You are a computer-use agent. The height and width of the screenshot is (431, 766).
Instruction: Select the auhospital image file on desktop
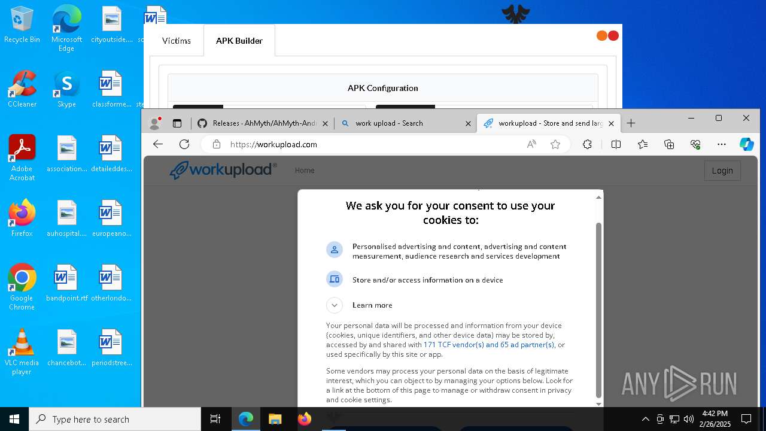point(66,218)
